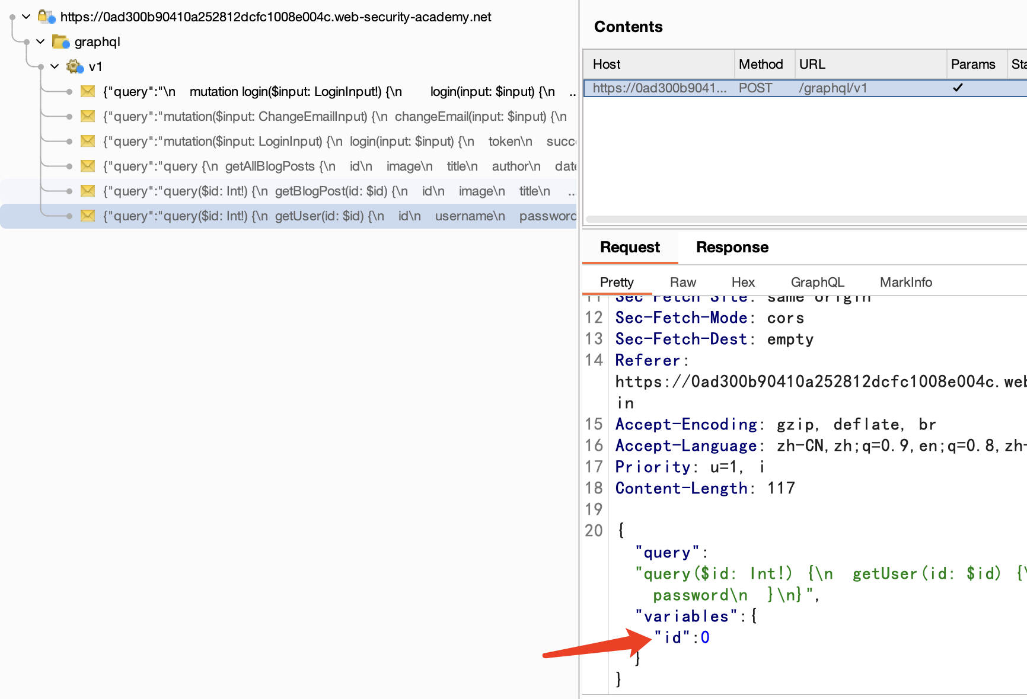Image resolution: width=1027 pixels, height=699 pixels.
Task: Sort contents by Host column header
Action: pyautogui.click(x=607, y=64)
